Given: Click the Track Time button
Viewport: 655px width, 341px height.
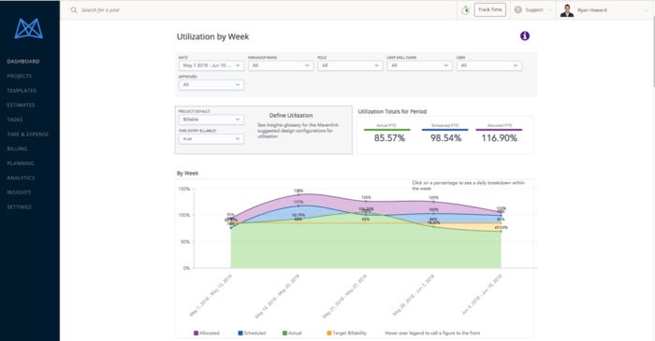Looking at the screenshot, I should point(490,9).
